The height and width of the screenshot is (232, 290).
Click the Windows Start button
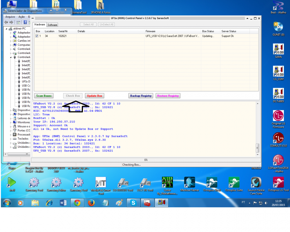click(7, 203)
